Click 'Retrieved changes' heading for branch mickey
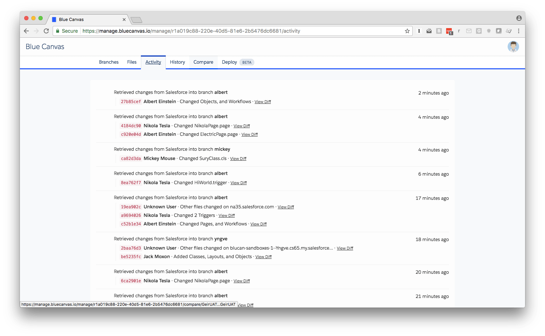This screenshot has width=545, height=336. pyautogui.click(x=172, y=149)
